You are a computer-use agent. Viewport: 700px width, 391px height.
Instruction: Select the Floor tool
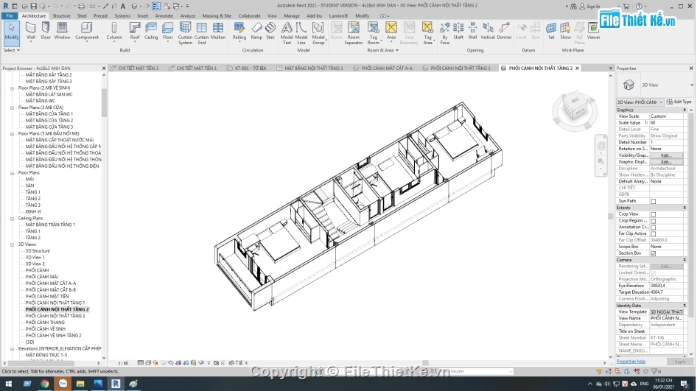click(x=168, y=31)
